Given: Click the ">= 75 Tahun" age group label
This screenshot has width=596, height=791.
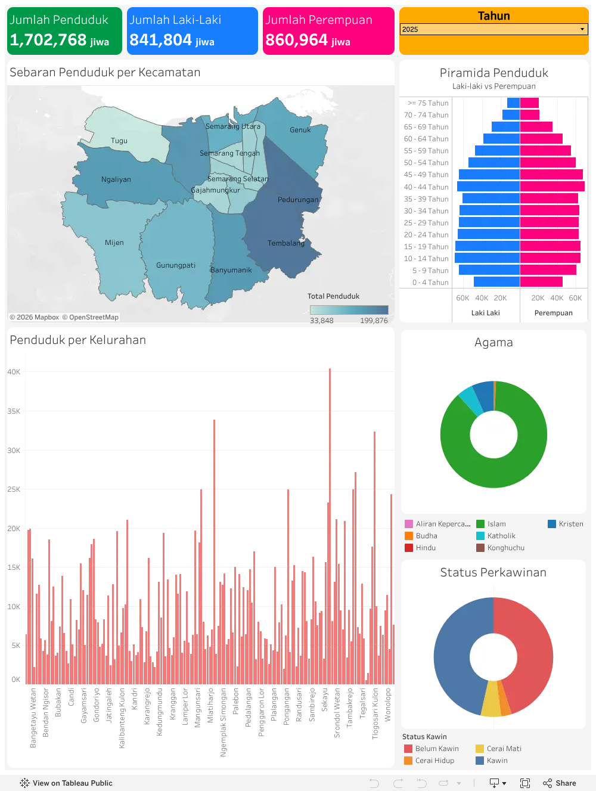Looking at the screenshot, I should coord(428,103).
